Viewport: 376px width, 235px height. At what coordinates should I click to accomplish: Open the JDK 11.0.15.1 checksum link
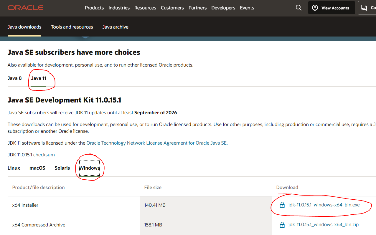[x=44, y=155]
